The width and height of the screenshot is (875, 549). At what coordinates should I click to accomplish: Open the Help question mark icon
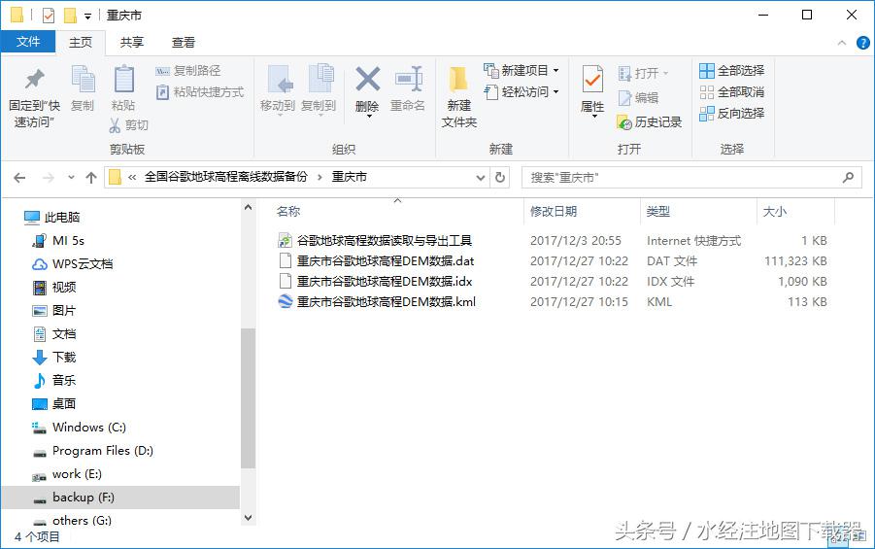pos(862,43)
